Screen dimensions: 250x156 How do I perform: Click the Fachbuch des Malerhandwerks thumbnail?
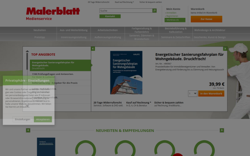pos(46,147)
